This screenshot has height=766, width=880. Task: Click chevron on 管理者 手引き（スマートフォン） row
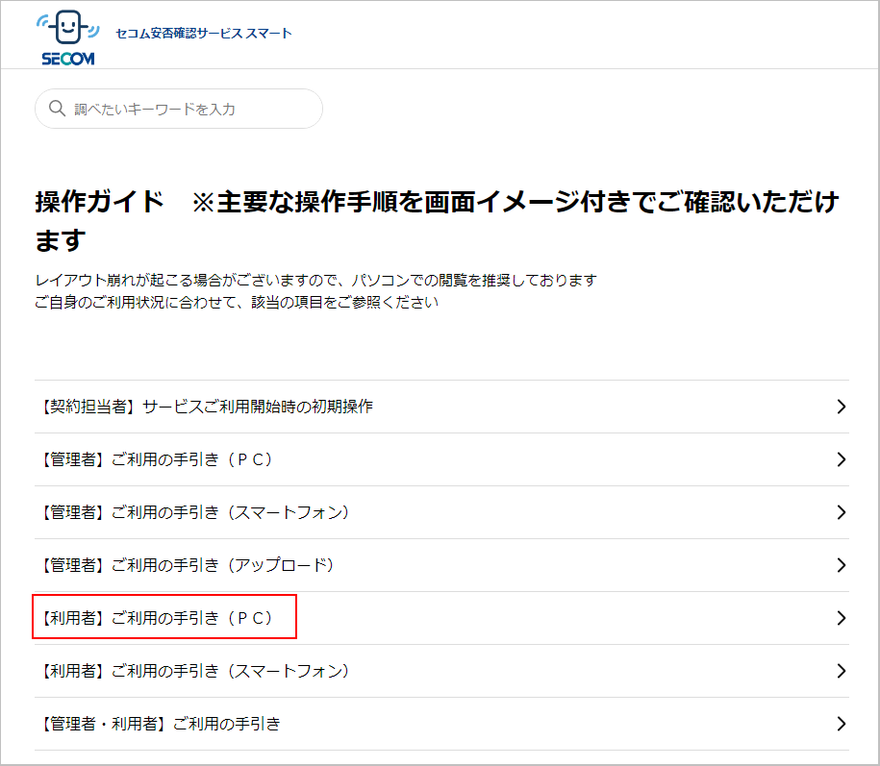(841, 512)
